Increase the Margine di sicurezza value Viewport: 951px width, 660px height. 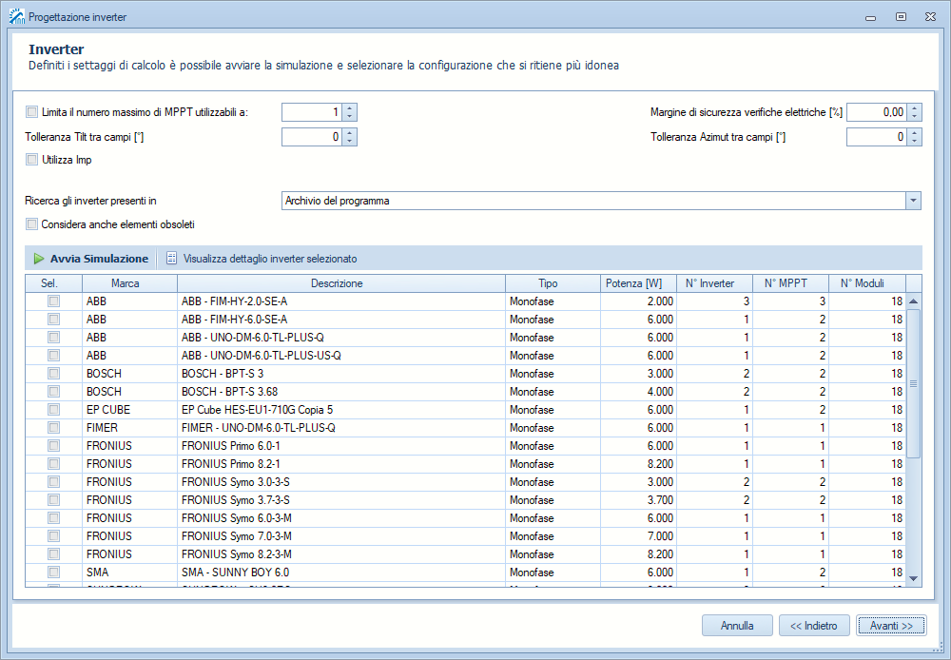pyautogui.click(x=915, y=107)
